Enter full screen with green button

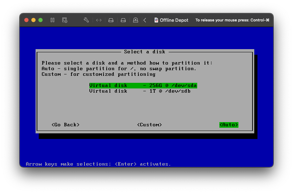(40, 20)
